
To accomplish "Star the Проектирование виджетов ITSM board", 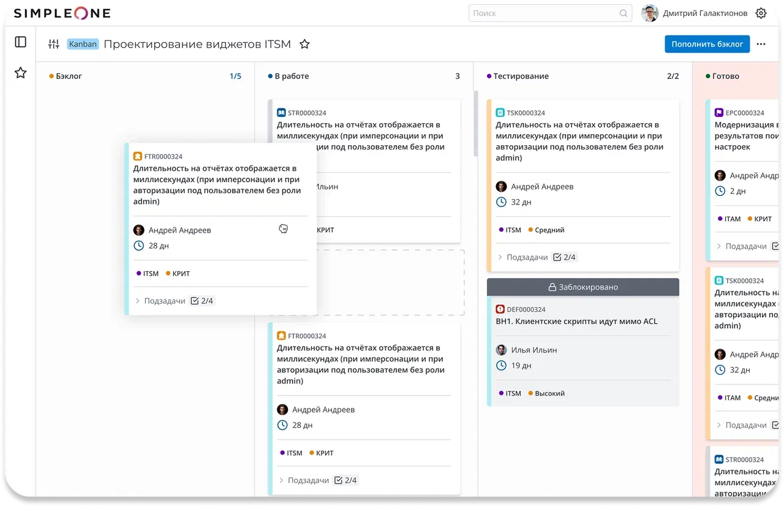I will 304,44.
